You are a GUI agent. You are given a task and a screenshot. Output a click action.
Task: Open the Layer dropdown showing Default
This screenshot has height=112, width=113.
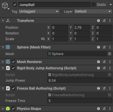click(93, 11)
